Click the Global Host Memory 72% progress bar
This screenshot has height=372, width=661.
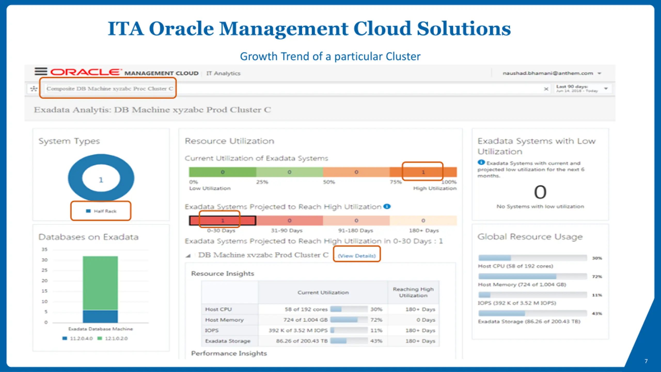[x=533, y=276]
